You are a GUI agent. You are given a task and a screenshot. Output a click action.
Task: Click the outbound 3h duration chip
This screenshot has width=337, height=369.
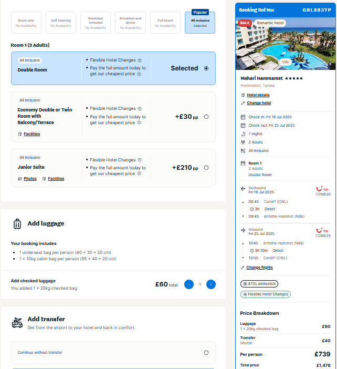click(255, 209)
